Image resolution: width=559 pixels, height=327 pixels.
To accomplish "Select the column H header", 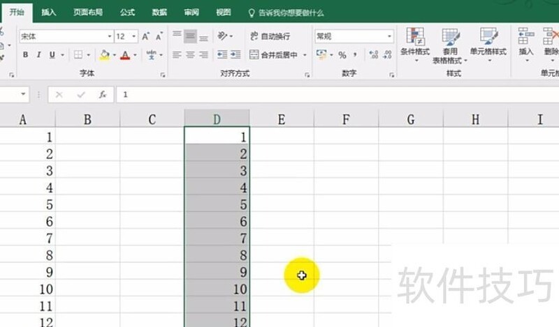I will (x=475, y=119).
